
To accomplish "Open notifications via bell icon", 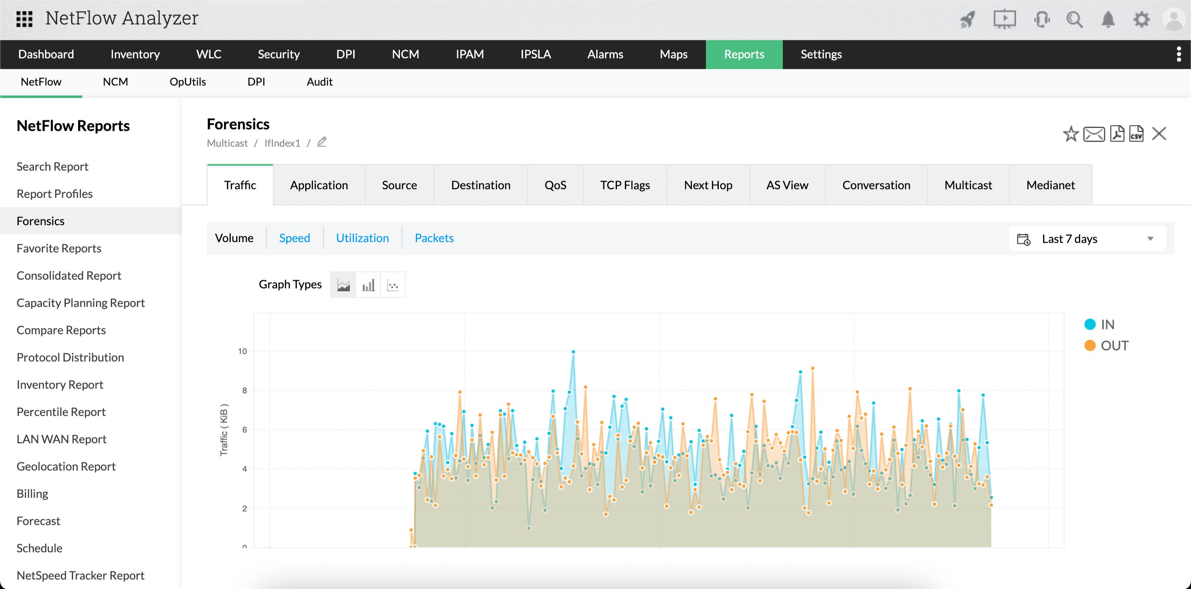I will [1108, 19].
